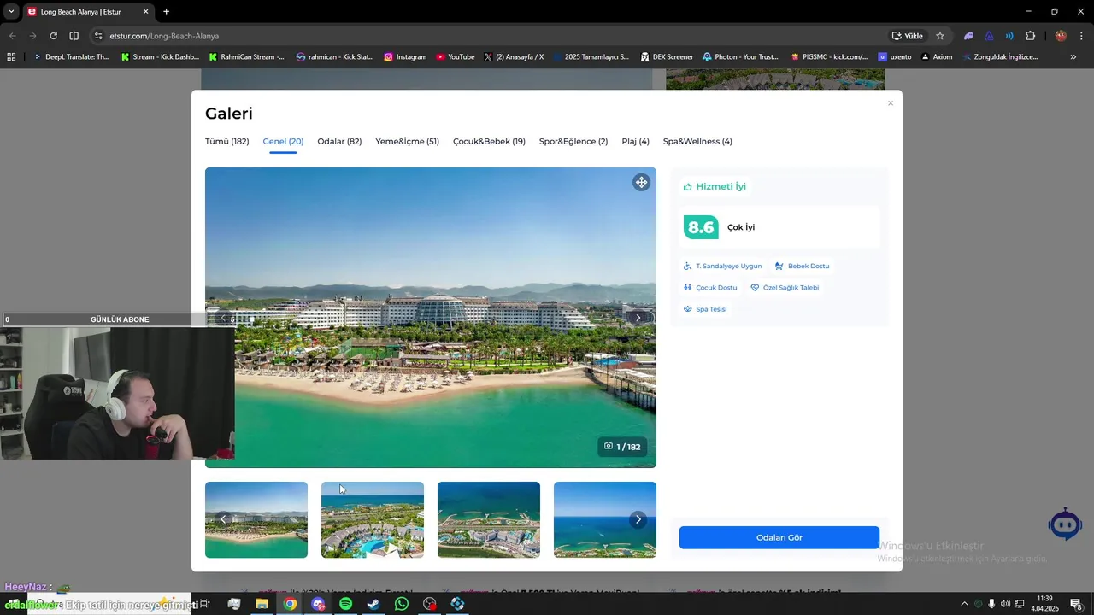This screenshot has height=615, width=1094.
Task: Reload the page in Chrome
Action: pos(53,36)
